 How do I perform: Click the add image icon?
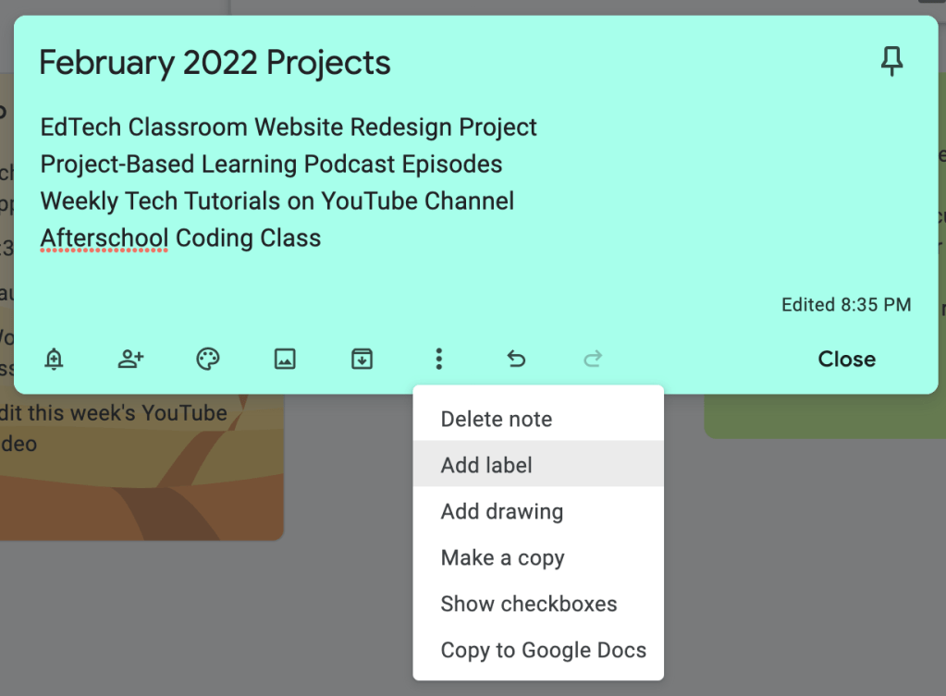[285, 360]
